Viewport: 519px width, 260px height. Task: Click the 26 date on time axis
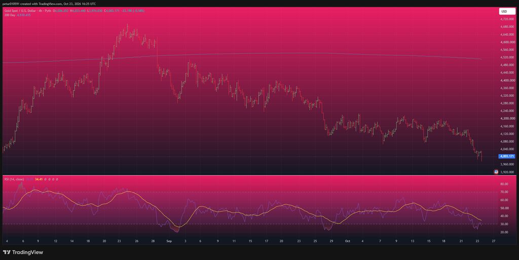click(137, 241)
